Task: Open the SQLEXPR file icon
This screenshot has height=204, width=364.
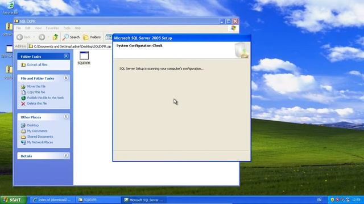Action: pos(84,58)
